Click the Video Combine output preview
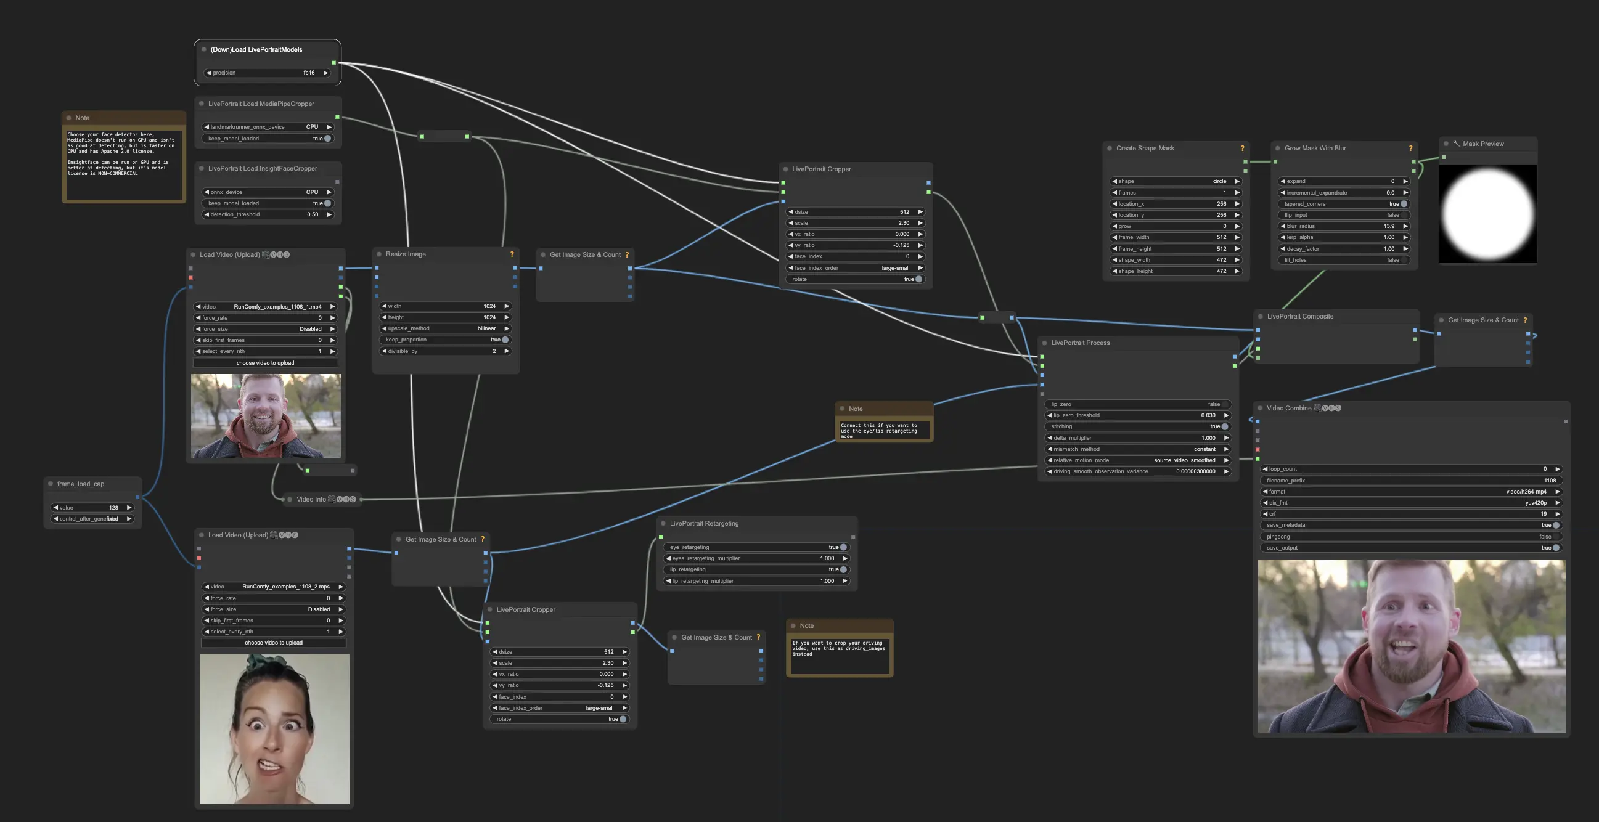Screen dimensions: 1599x822 pos(1411,646)
